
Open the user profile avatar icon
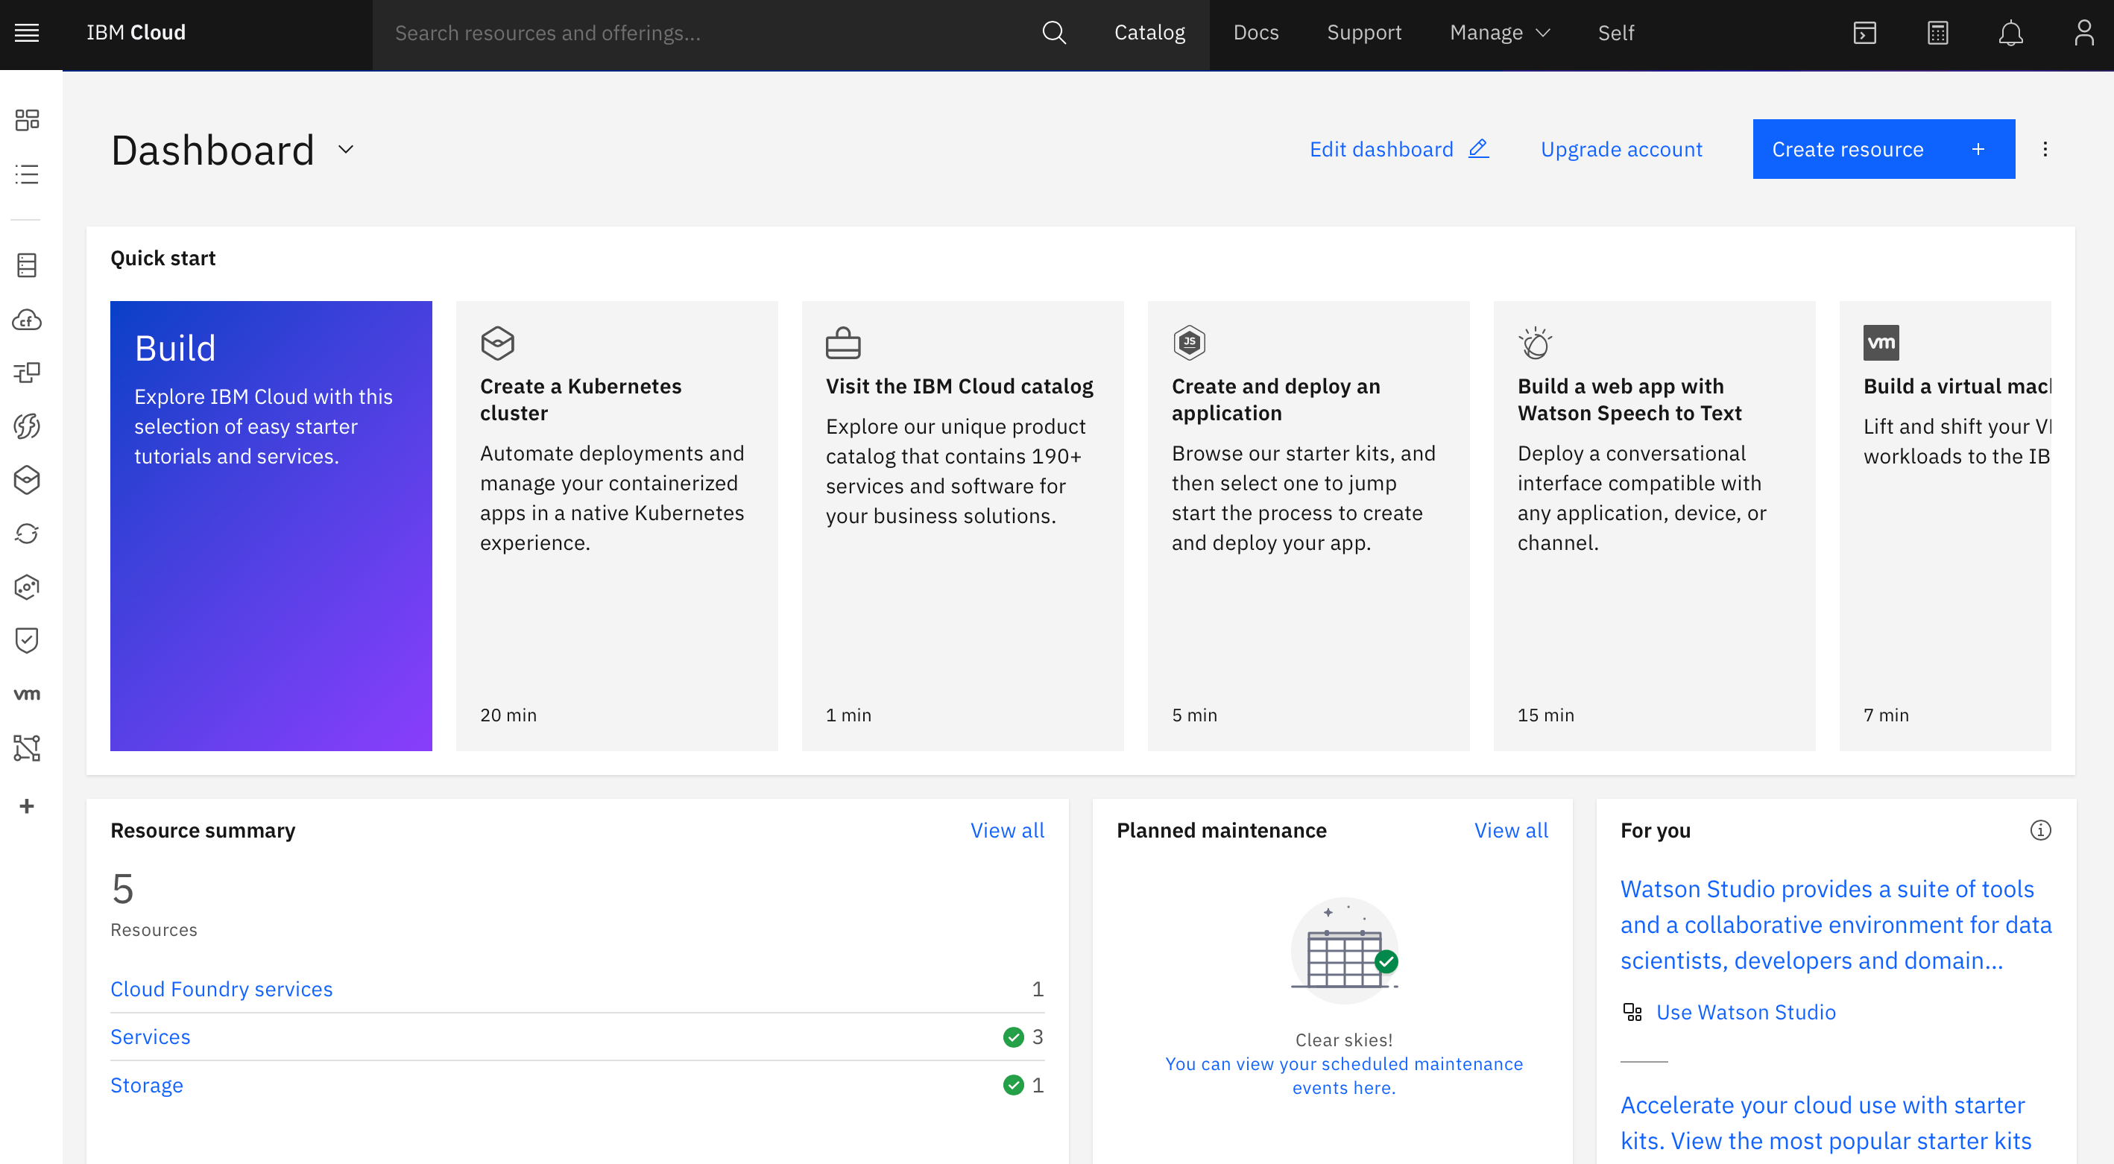pyautogui.click(x=2083, y=33)
